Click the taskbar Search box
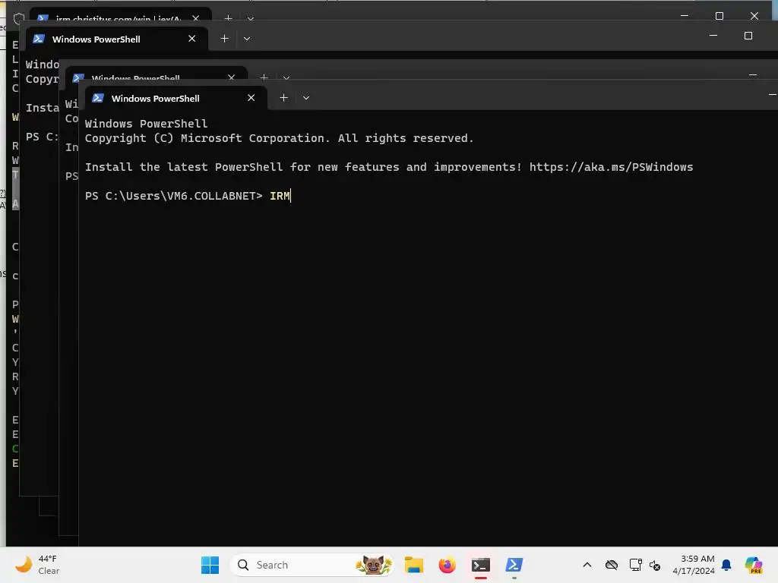The height and width of the screenshot is (583, 778). (312, 565)
